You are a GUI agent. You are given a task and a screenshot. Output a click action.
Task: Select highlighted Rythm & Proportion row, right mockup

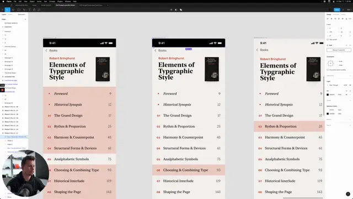[x=289, y=127]
